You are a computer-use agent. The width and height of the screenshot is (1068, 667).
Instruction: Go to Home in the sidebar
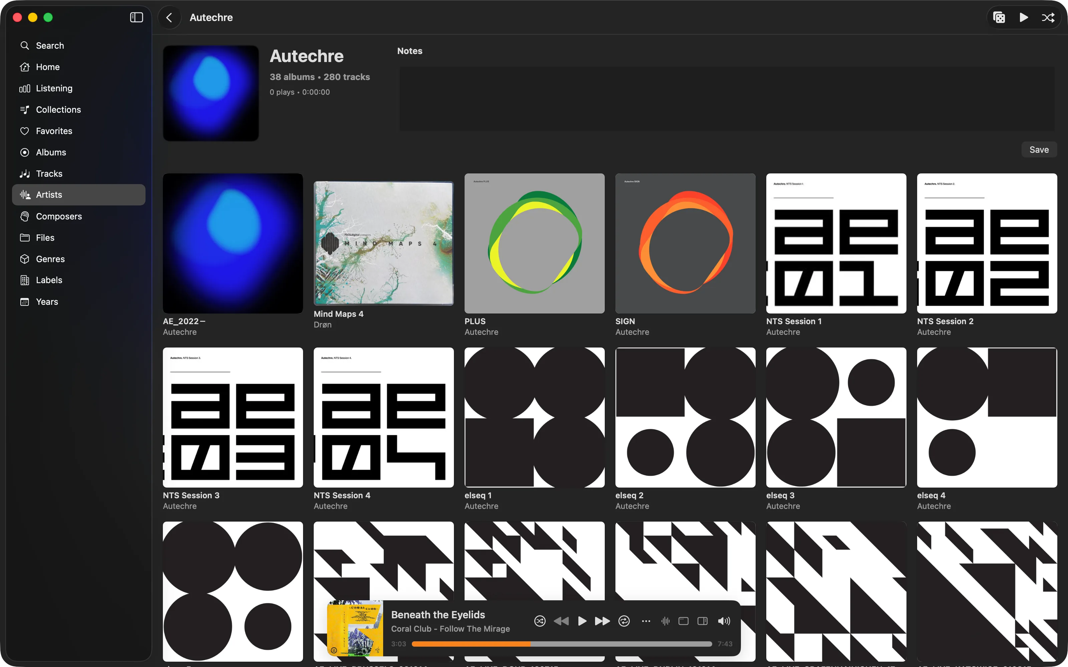[x=78, y=67]
